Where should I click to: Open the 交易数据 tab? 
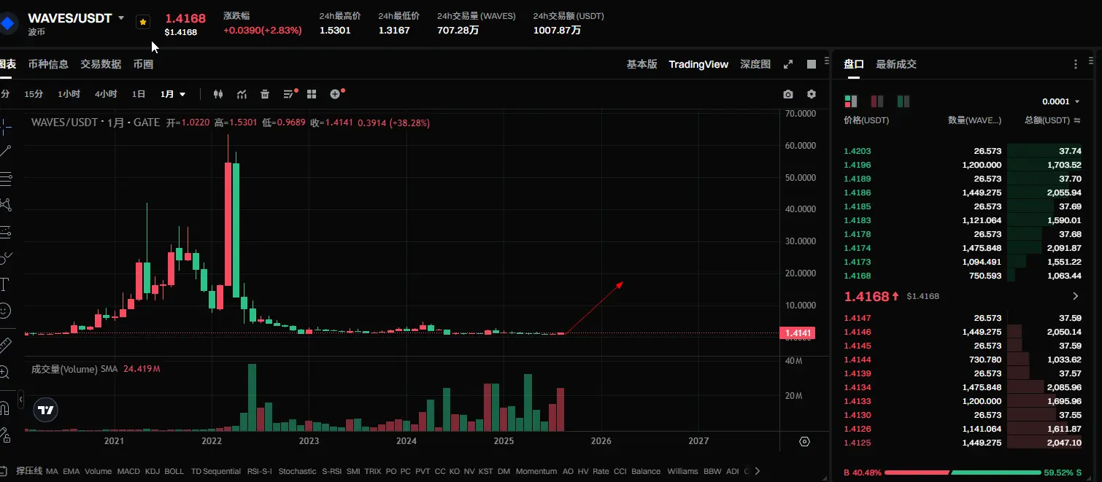[101, 64]
